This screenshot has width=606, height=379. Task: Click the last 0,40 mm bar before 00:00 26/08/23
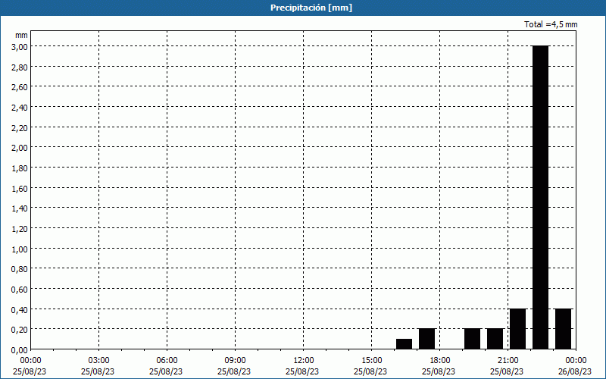(x=563, y=329)
